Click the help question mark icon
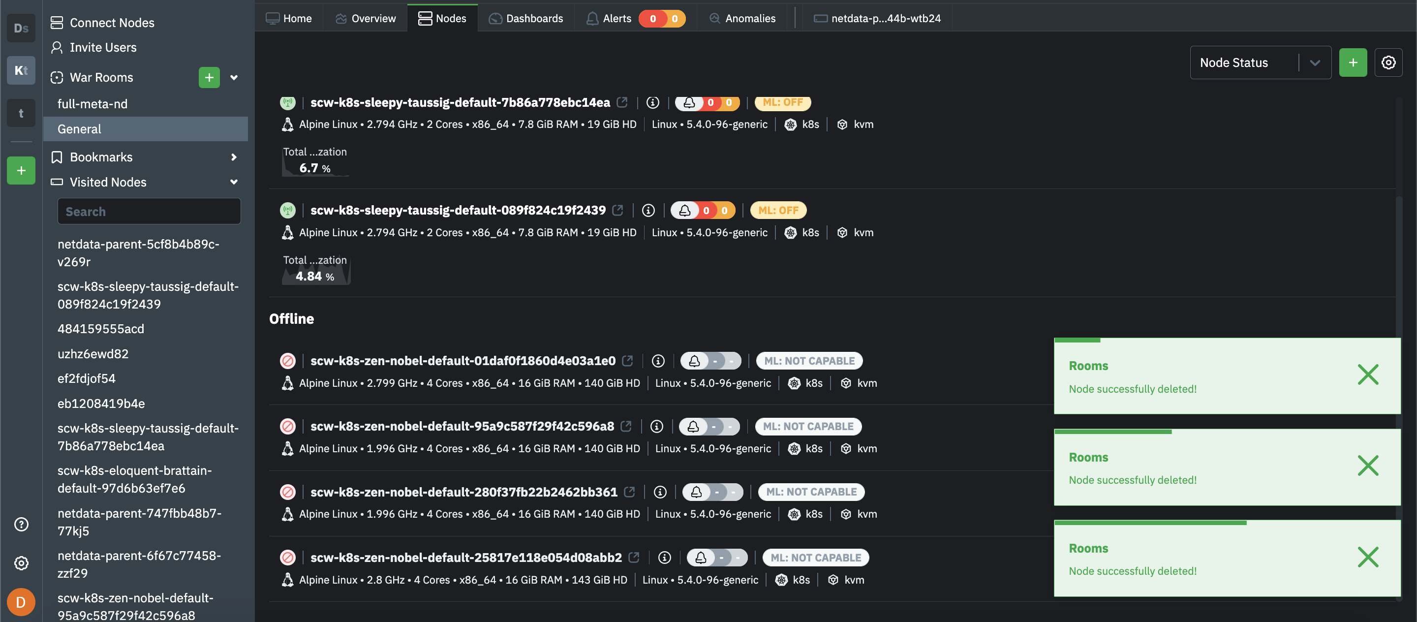Viewport: 1417px width, 622px height. 21,524
